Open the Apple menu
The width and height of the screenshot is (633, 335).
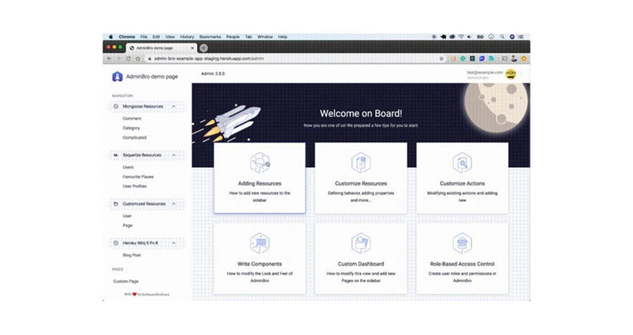(111, 36)
